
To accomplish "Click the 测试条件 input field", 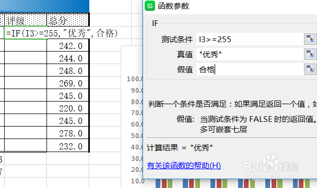I will [250, 39].
